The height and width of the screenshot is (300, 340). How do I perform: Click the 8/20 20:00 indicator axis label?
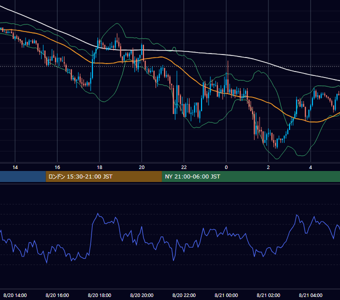pyautogui.click(x=141, y=295)
